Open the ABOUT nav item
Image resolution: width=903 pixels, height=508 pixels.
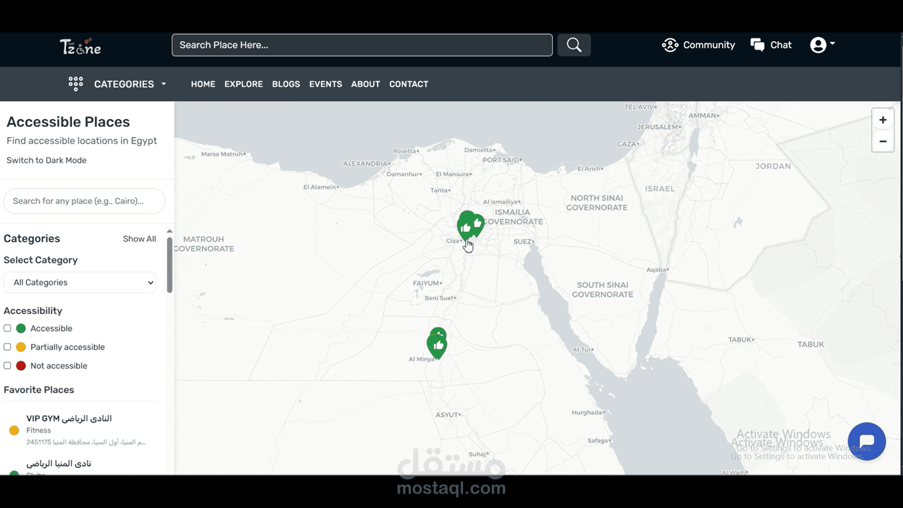click(x=365, y=84)
